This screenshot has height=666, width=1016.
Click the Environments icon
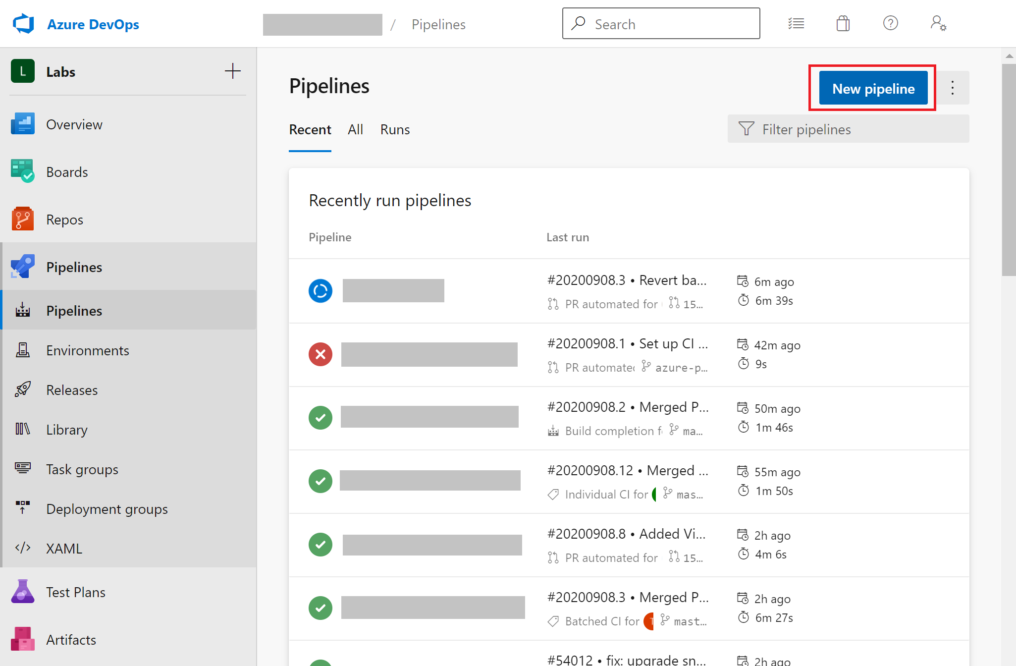coord(23,350)
